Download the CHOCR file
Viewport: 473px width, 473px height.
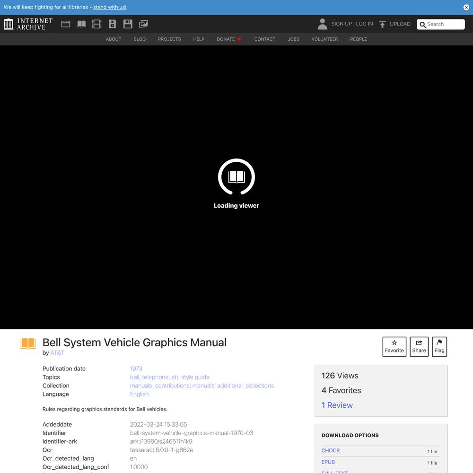pyautogui.click(x=331, y=450)
